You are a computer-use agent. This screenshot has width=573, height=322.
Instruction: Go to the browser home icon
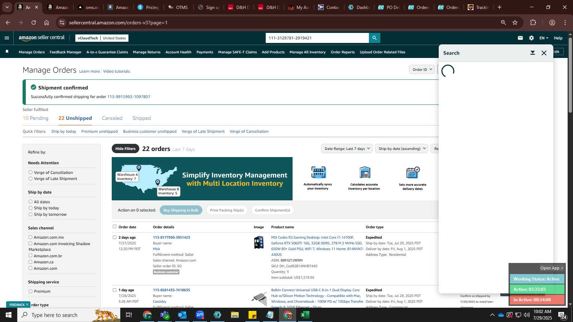[47, 23]
